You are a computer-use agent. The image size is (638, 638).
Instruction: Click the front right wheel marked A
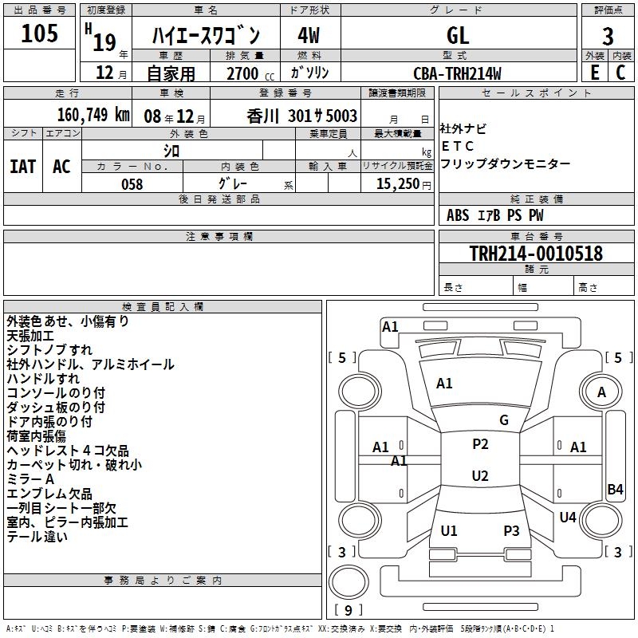pyautogui.click(x=601, y=392)
